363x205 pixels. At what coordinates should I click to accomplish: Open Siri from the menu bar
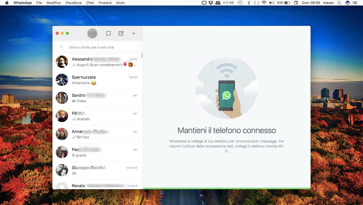[348, 3]
